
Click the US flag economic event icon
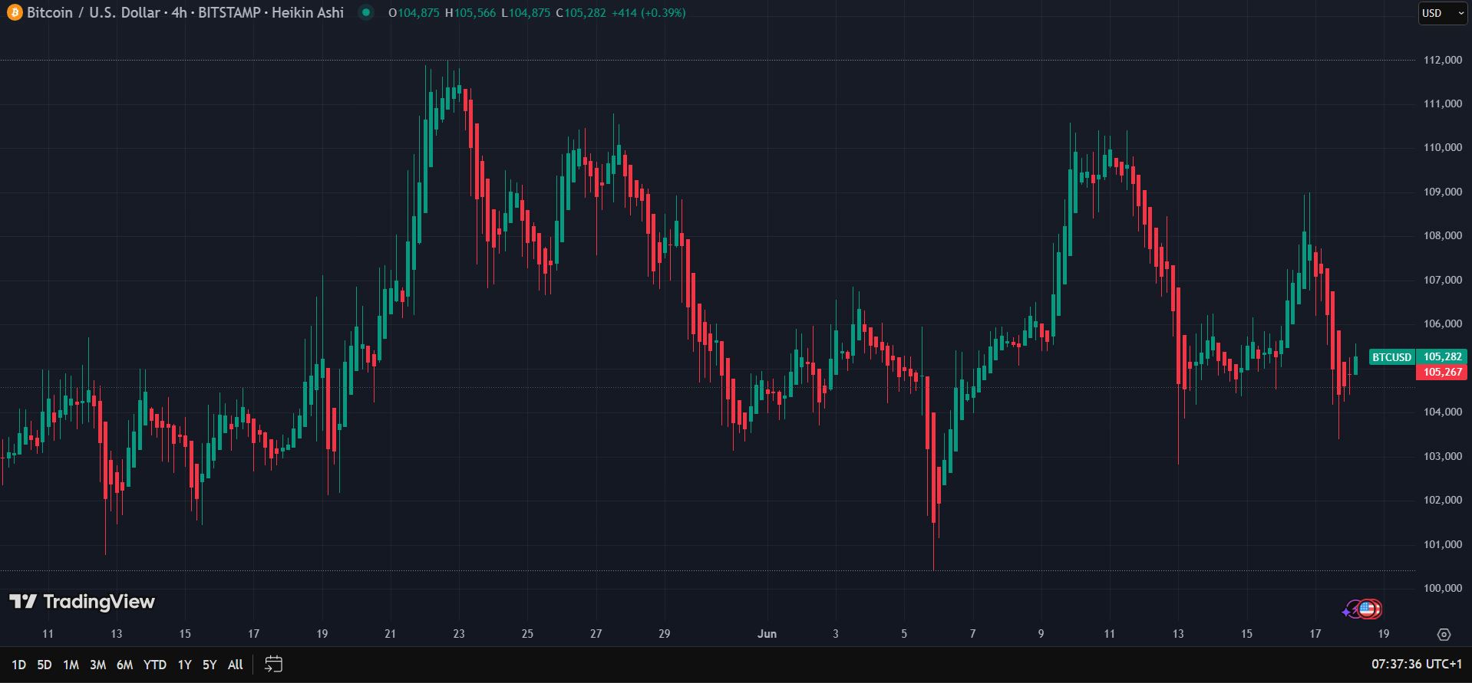click(1368, 609)
